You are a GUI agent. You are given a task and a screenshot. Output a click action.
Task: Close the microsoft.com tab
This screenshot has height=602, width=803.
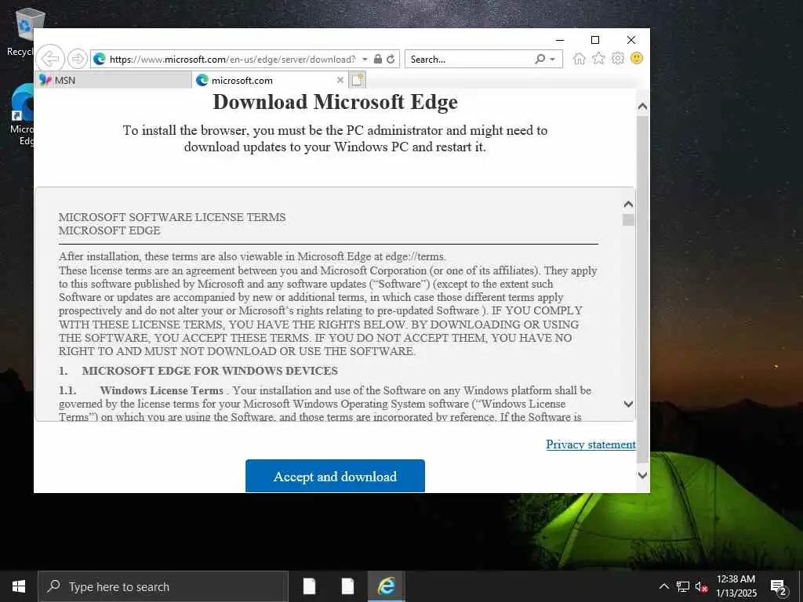340,80
